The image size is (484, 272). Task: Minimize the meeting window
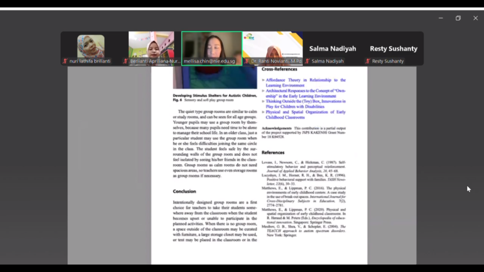point(441,18)
